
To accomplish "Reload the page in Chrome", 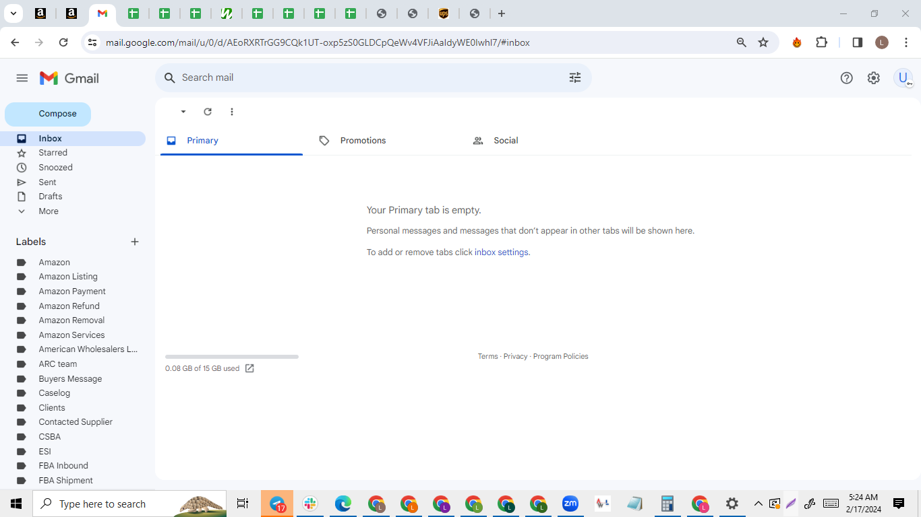I will pyautogui.click(x=63, y=42).
